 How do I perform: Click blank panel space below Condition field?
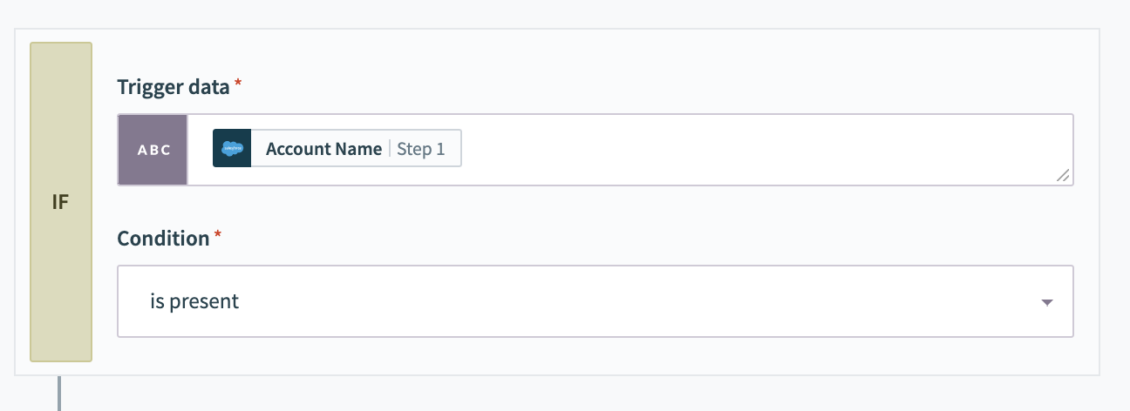[593, 357]
